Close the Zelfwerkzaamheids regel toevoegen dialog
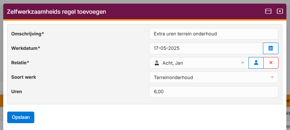Image resolution: width=290 pixels, height=130 pixels. click(280, 11)
